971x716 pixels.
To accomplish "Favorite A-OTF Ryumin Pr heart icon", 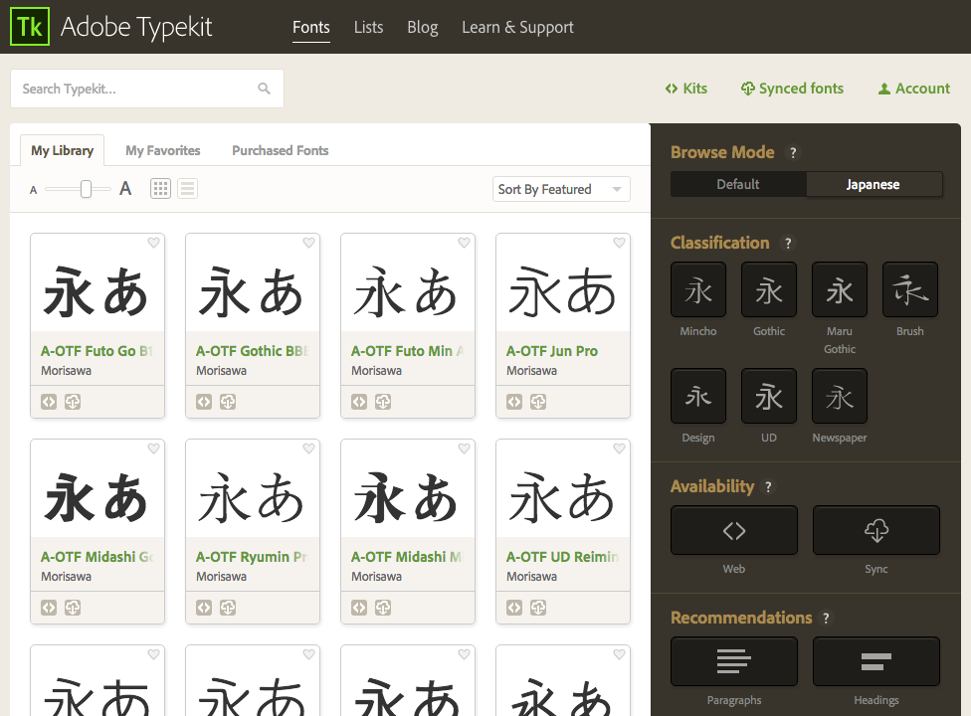I will (x=309, y=448).
